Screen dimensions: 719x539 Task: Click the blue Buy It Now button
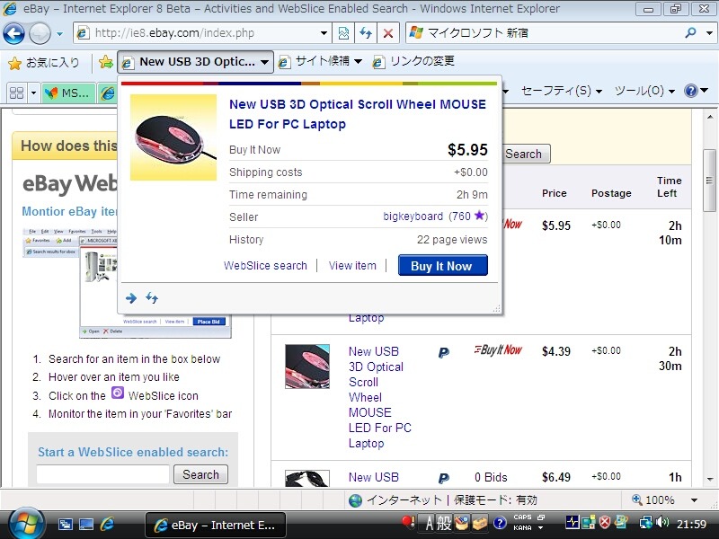pos(442,266)
